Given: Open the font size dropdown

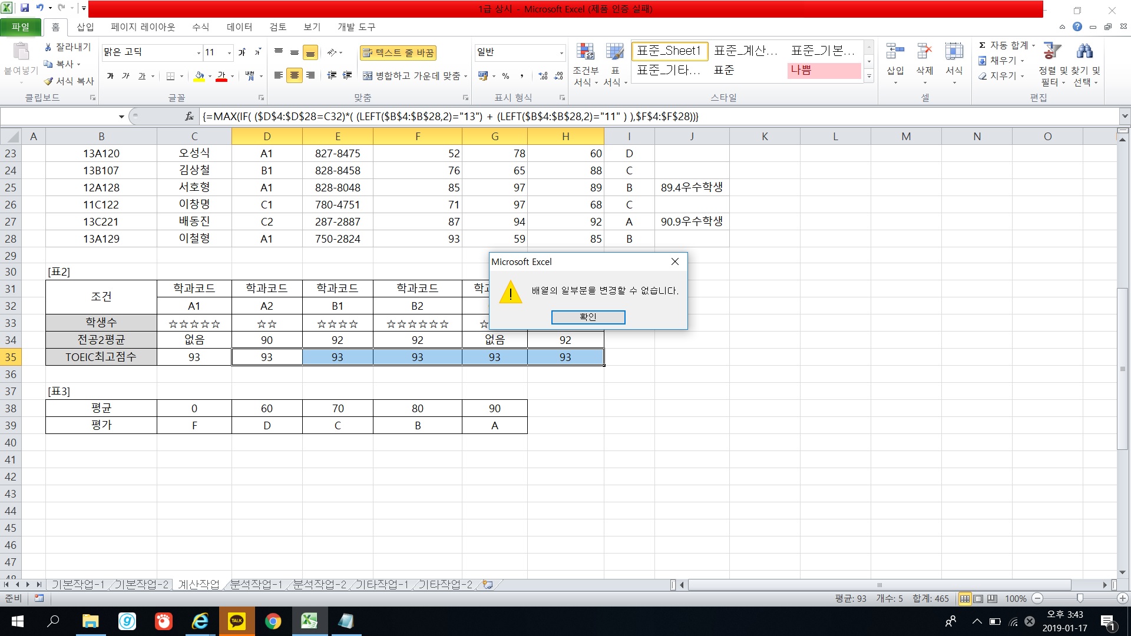Looking at the screenshot, I should pos(229,53).
